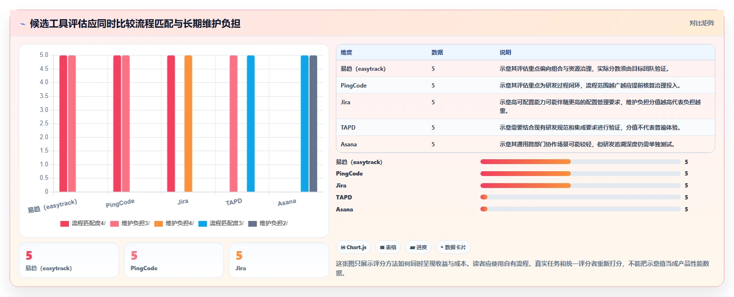Click the Asana progress bar

tap(580, 209)
